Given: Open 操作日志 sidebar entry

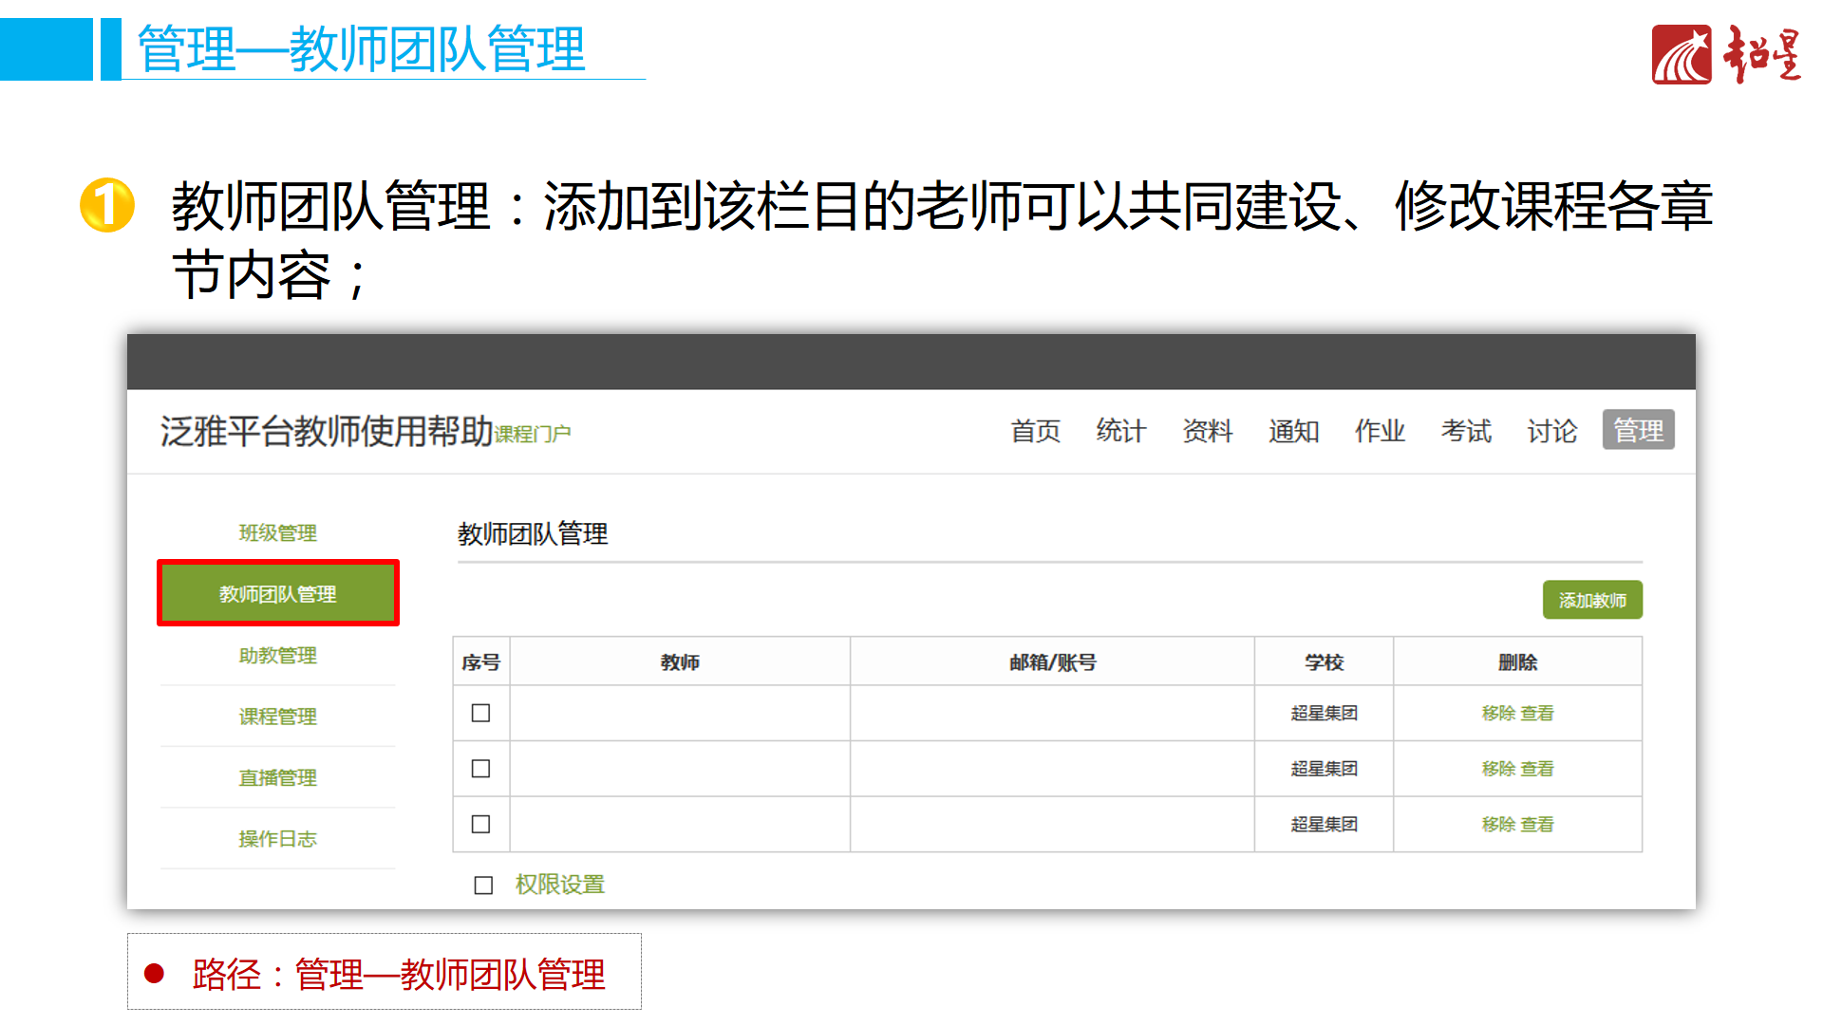Looking at the screenshot, I should pyautogui.click(x=277, y=839).
